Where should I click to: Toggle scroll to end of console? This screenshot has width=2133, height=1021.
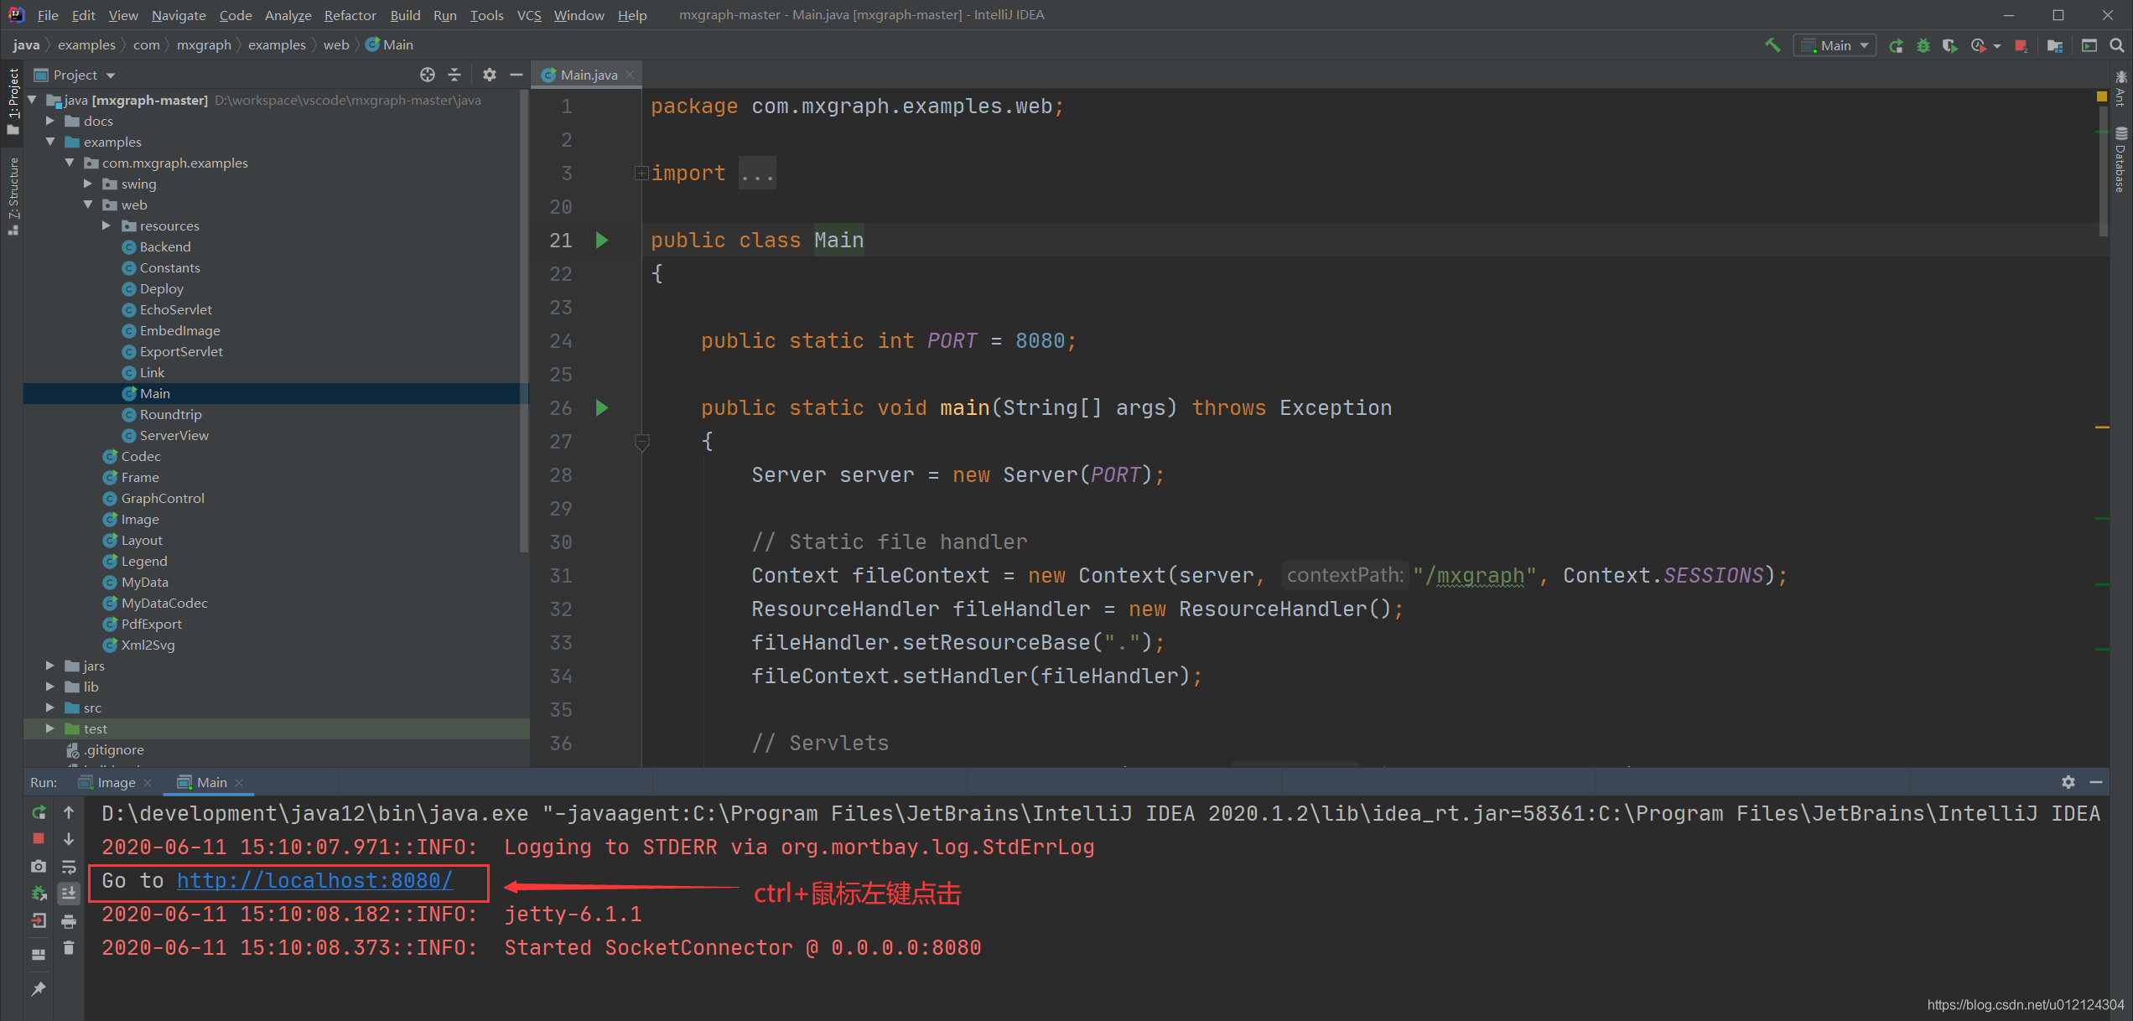(69, 894)
